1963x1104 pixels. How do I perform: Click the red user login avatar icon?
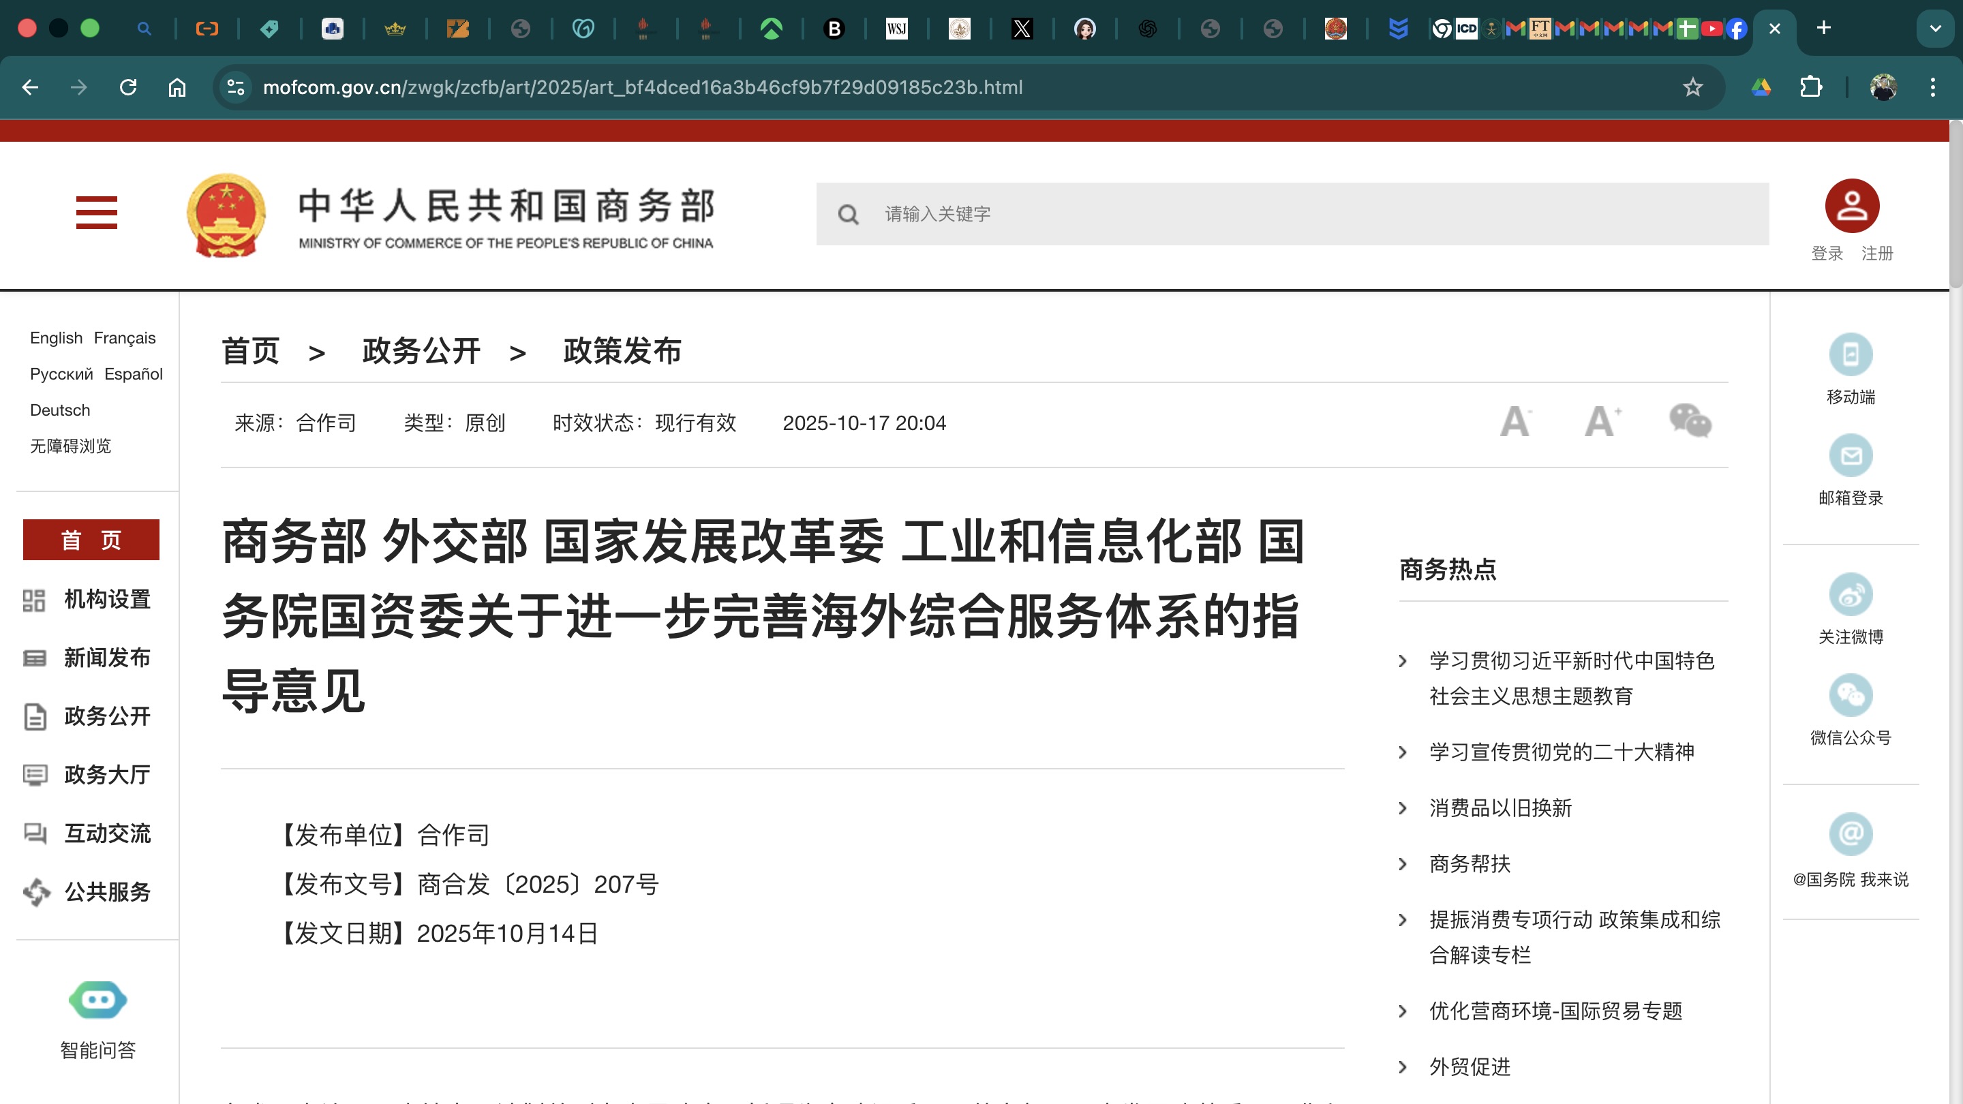pyautogui.click(x=1851, y=206)
